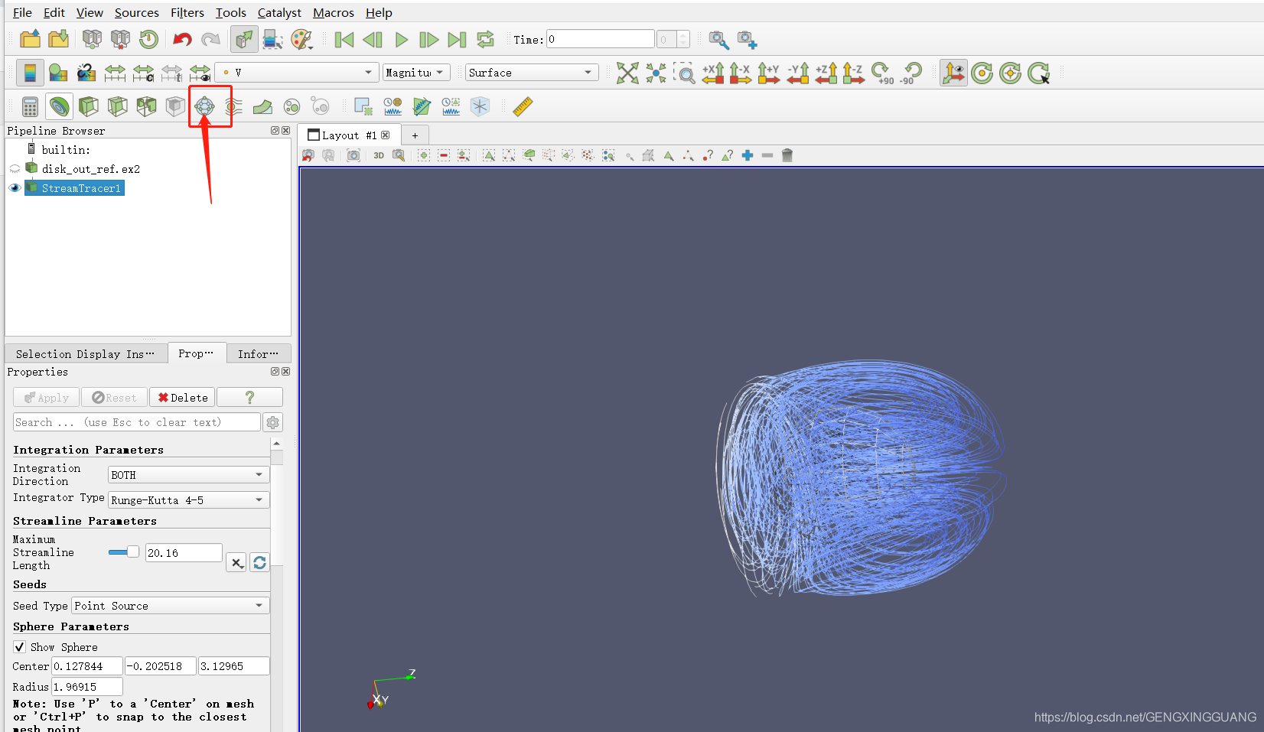Click the Undo arrow icon
Viewport: 1264px width, 732px height.
coord(182,39)
